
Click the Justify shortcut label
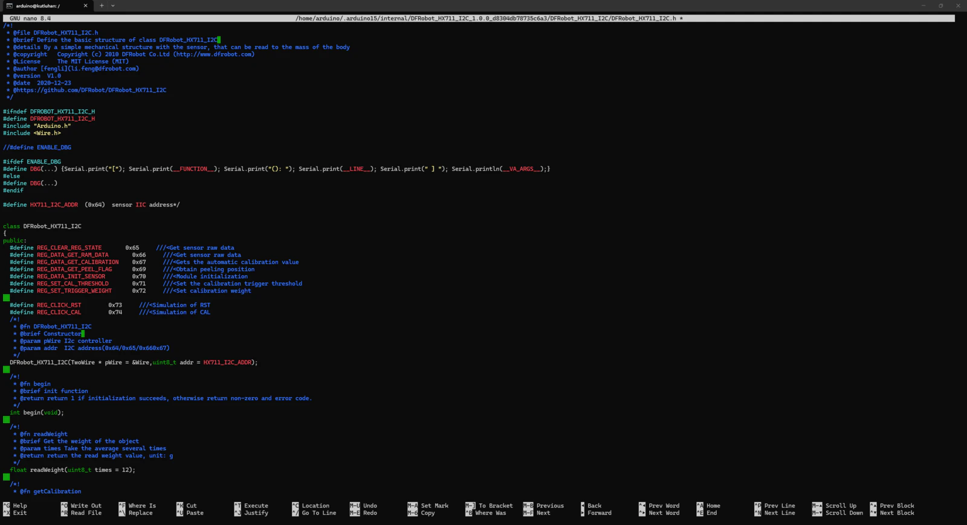point(256,513)
